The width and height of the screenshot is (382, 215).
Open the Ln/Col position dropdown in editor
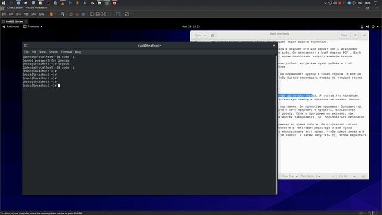pos(343,176)
